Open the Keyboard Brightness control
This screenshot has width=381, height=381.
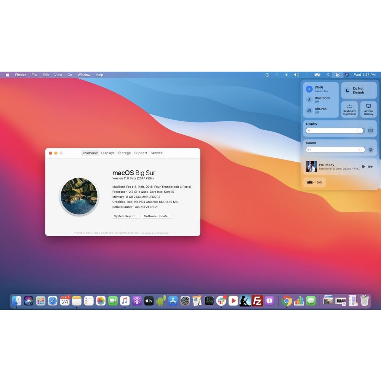tap(349, 110)
